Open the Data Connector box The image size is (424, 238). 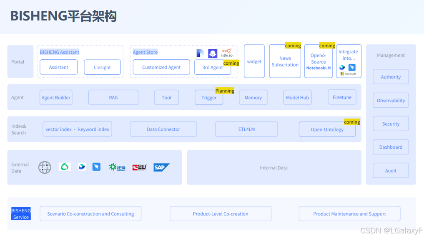tap(163, 129)
